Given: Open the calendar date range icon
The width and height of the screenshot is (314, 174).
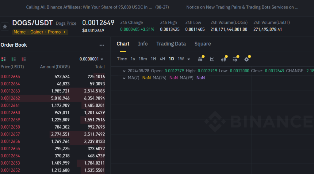Looking at the screenshot, I should [200, 59].
